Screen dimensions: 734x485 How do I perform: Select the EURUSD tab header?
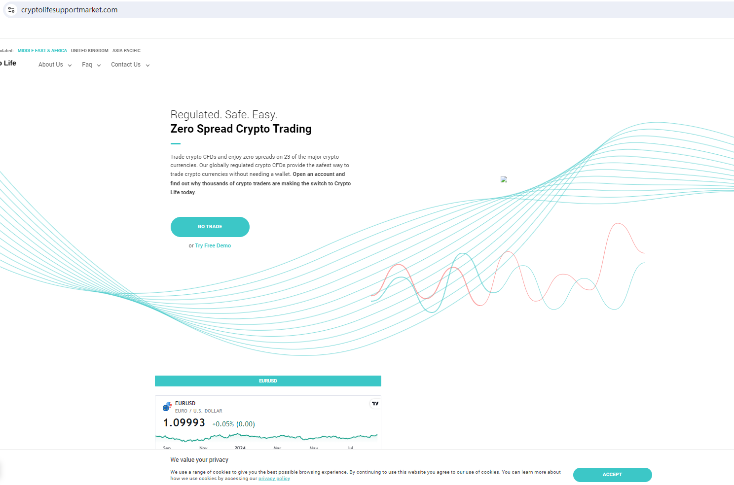[268, 381]
